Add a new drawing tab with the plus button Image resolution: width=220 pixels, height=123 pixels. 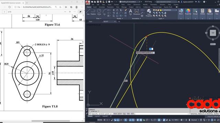click(119, 22)
